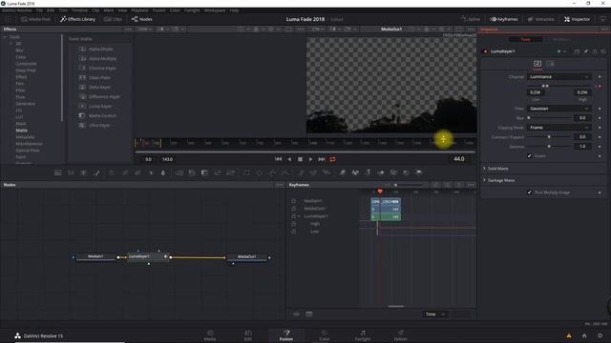Collapse the Tools tree root
The image size is (611, 343).
[5, 37]
